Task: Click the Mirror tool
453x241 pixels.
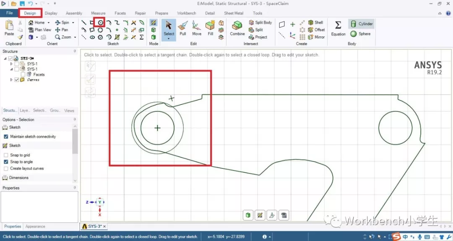Action: [316, 37]
